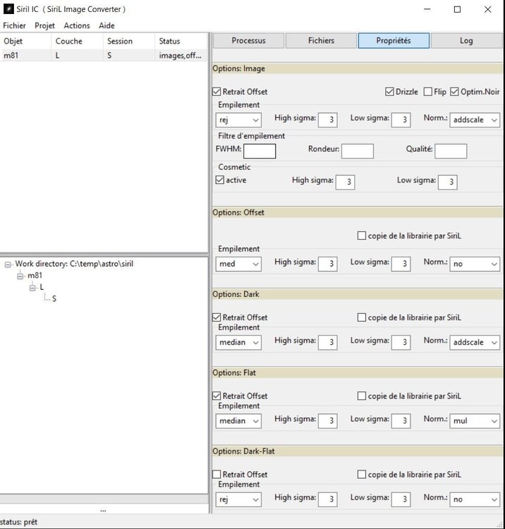This screenshot has width=505, height=529.
Task: Click Offset High sigma field
Action: click(327, 264)
